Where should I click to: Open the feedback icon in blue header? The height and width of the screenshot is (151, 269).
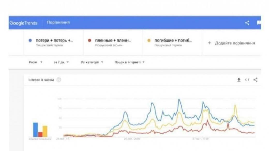tap(259, 23)
